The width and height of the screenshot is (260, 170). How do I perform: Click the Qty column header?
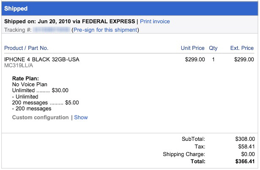click(x=213, y=48)
